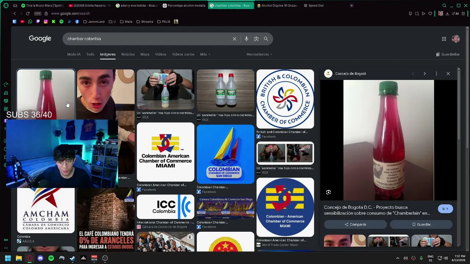Open the Mails bookmarks folder

[126, 22]
